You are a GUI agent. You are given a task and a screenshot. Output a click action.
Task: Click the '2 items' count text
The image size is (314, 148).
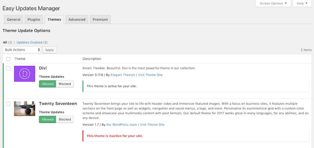pos(306,50)
